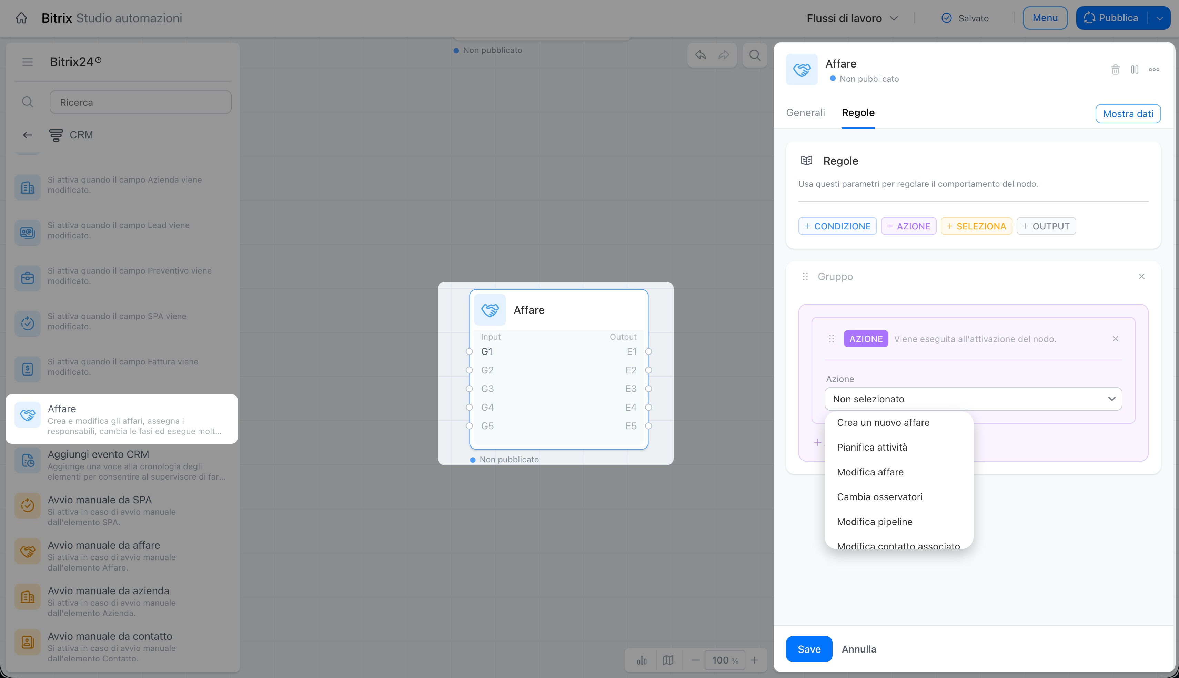Screen dimensions: 1179x678
Task: Go back with arrow next to CRM
Action: coord(28,135)
